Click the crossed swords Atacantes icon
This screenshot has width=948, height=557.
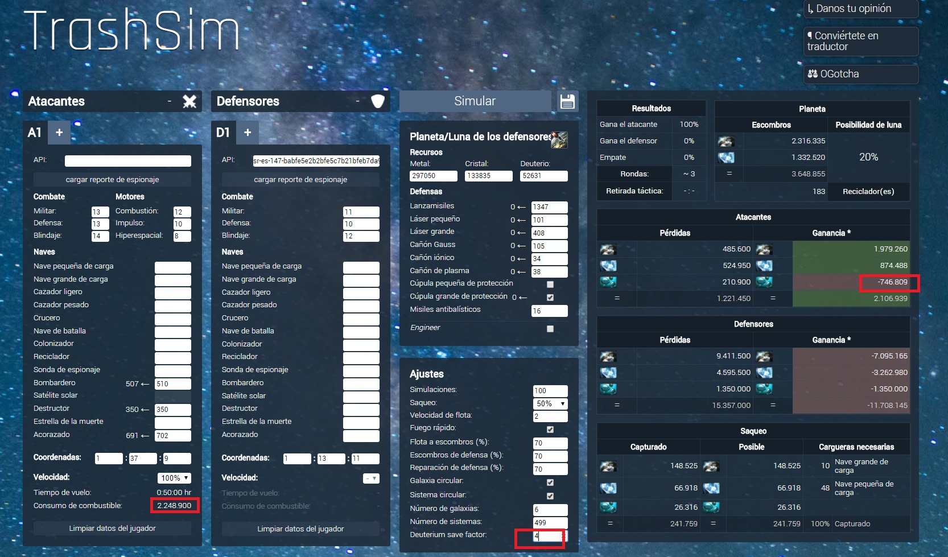point(189,101)
